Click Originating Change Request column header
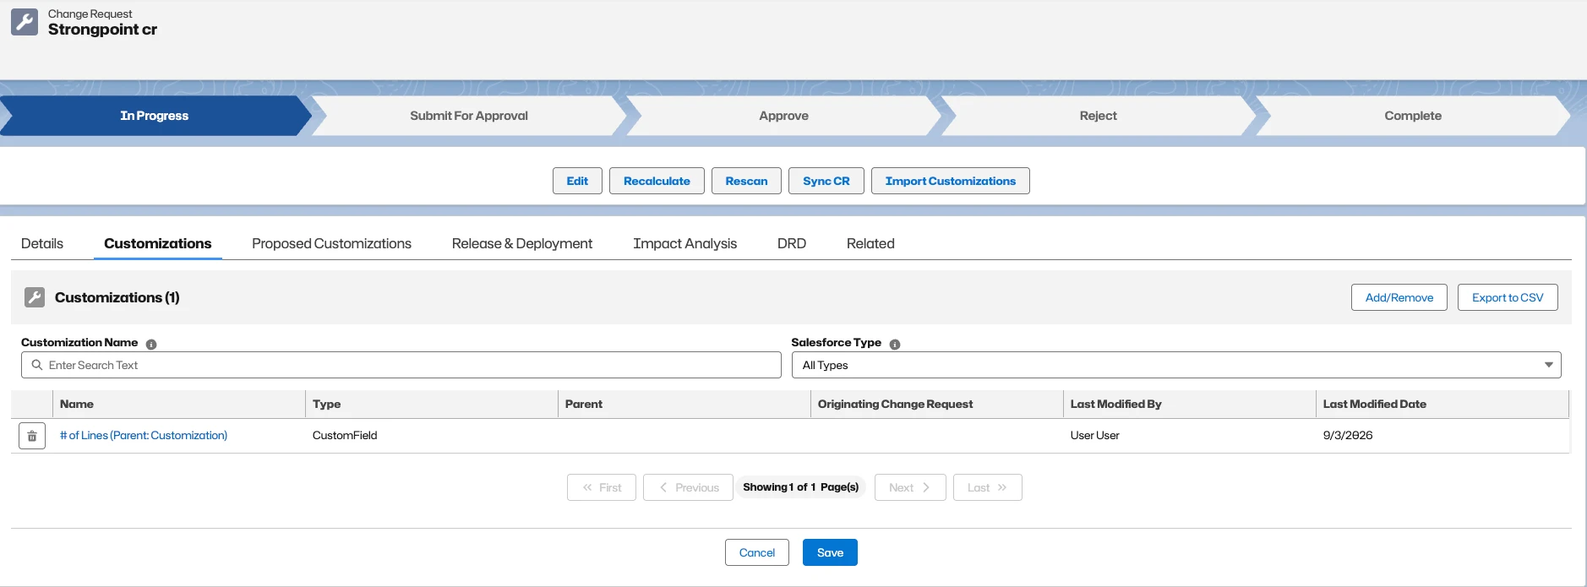This screenshot has width=1587, height=587. tap(936, 405)
